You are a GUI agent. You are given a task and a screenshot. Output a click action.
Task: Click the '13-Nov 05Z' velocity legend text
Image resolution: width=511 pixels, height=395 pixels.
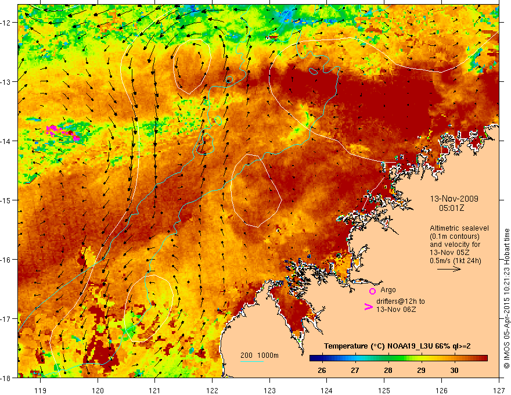[x=449, y=253]
